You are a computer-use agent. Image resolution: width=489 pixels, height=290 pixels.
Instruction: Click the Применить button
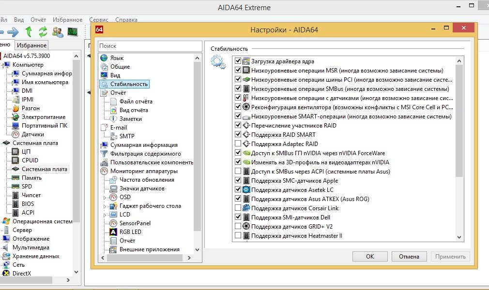pos(450,256)
